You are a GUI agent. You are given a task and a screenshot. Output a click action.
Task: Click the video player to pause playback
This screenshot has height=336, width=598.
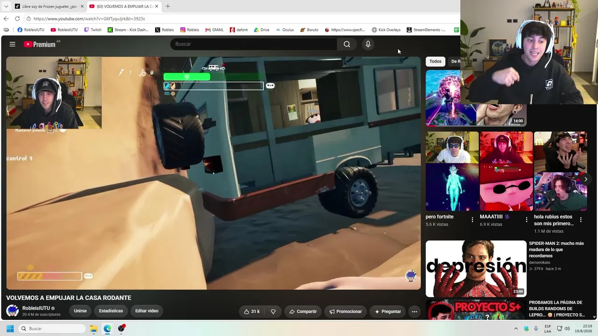coord(214,173)
